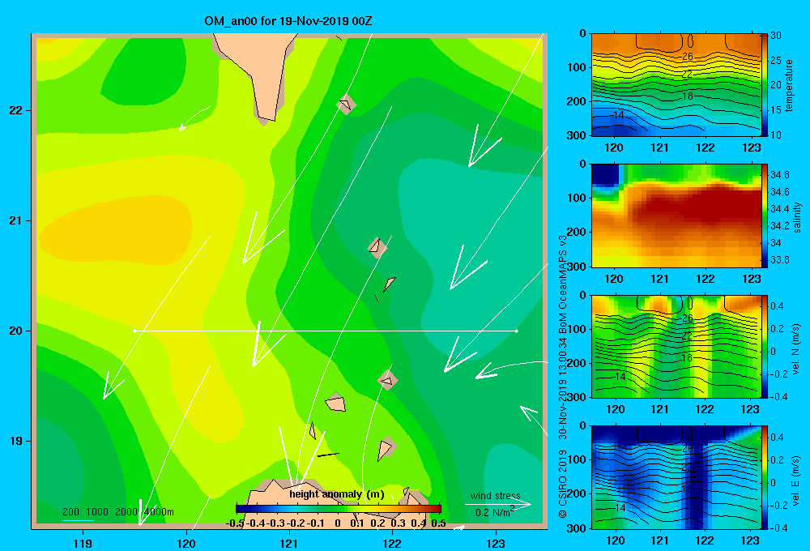Click the 'vel. N (m/s)' axis label
This screenshot has height=551, width=810.
(x=795, y=349)
